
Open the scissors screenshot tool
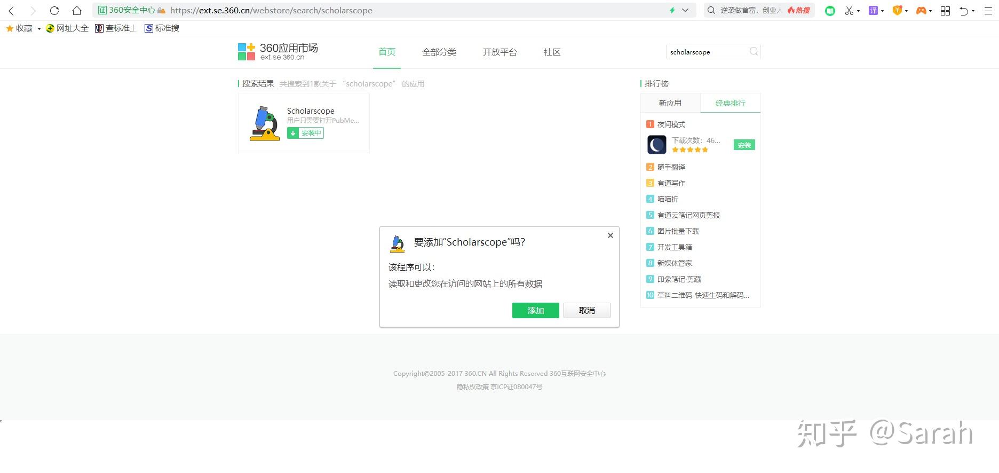849,11
